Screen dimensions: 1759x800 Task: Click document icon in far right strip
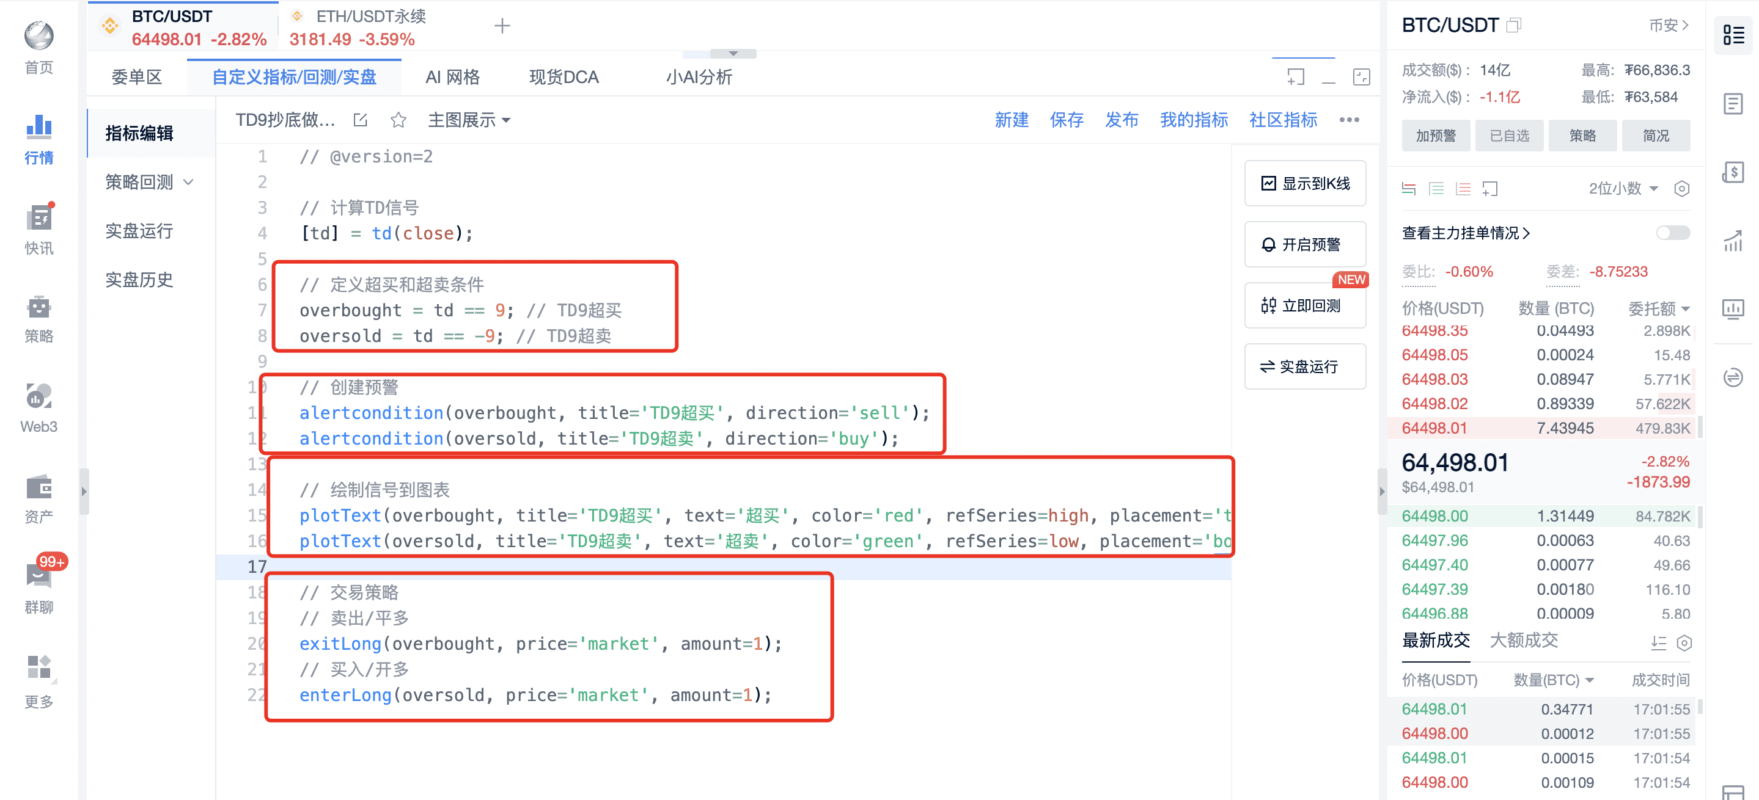pyautogui.click(x=1733, y=104)
